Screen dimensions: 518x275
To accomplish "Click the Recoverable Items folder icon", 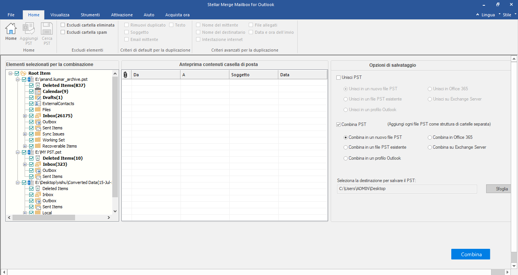I will click(38, 146).
